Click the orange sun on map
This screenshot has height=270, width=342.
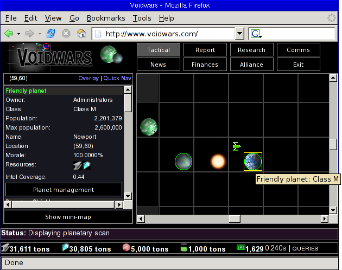coord(218,162)
